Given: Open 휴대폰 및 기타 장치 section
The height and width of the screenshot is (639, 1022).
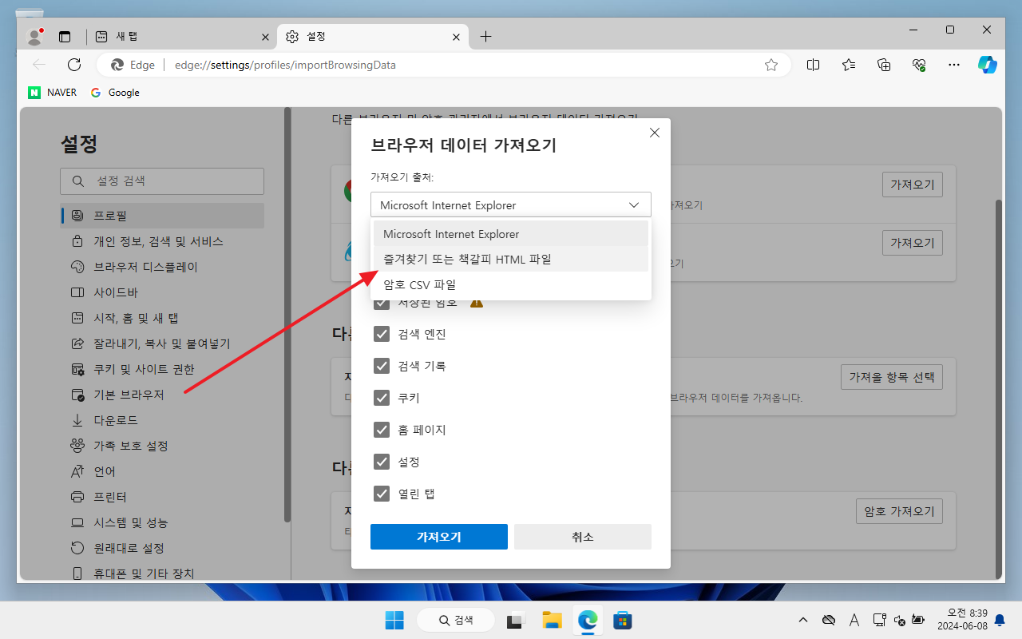Looking at the screenshot, I should coord(162,574).
